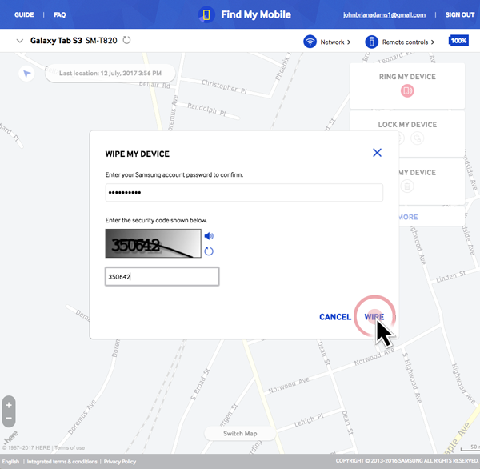Viewport: 480px width, 469px height.
Task: Expand the Remote controls menu arrow
Action: coord(433,42)
